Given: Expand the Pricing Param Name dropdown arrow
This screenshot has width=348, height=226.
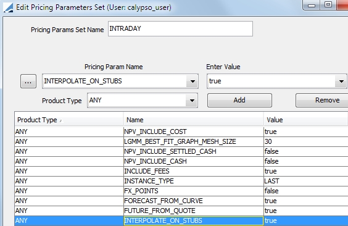Looking at the screenshot, I should [193, 82].
